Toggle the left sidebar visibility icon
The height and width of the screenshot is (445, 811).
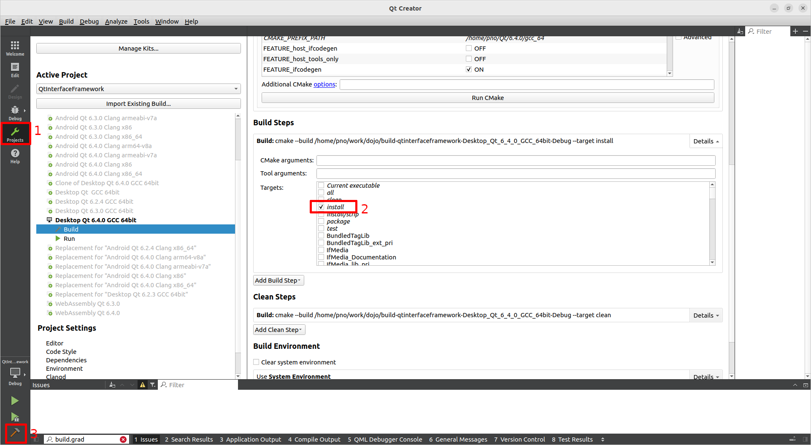click(x=36, y=440)
